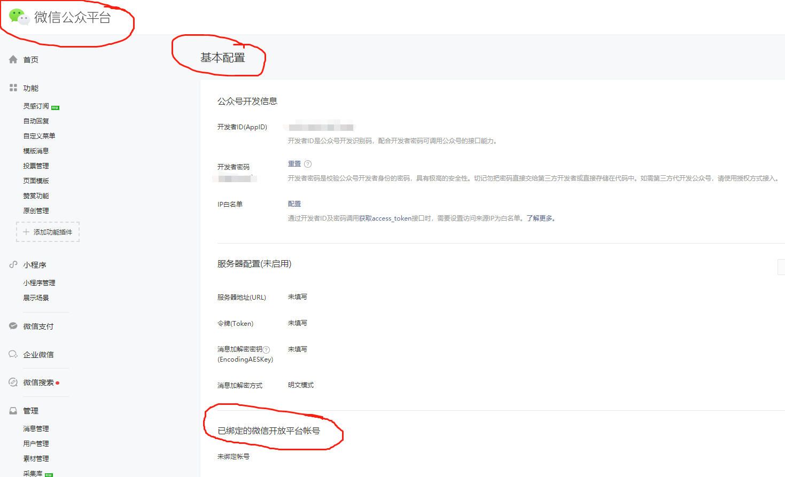
Task: Click the 管理 section header
Action: (x=31, y=411)
